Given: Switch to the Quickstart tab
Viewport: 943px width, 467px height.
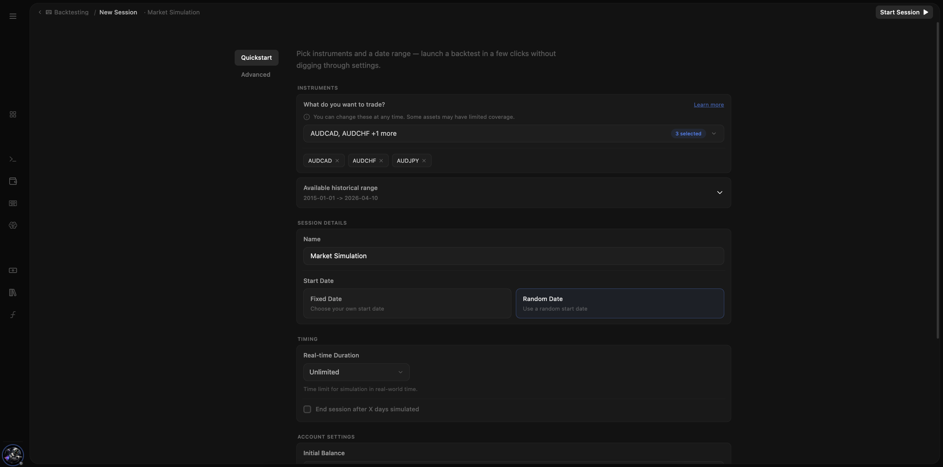Looking at the screenshot, I should click(x=256, y=58).
